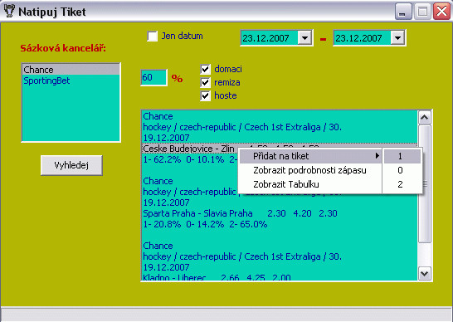Click the results list scrollbar thumb
Screen dimensions: 453x322
(x=425, y=184)
